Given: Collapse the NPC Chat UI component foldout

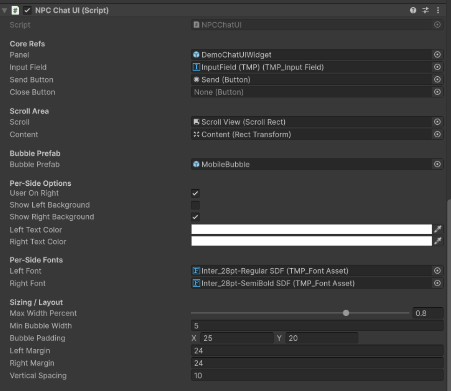Looking at the screenshot, I should (4, 10).
